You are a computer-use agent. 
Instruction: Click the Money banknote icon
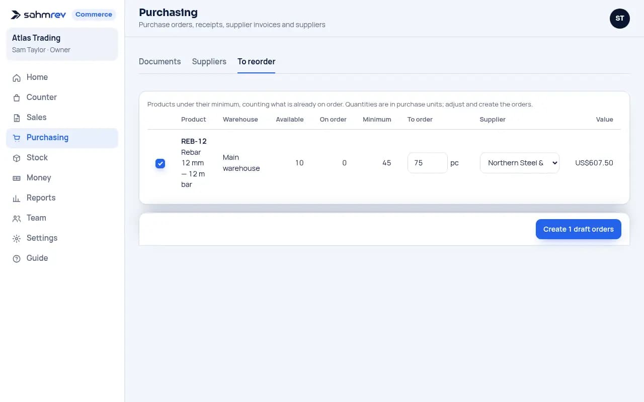point(17,178)
